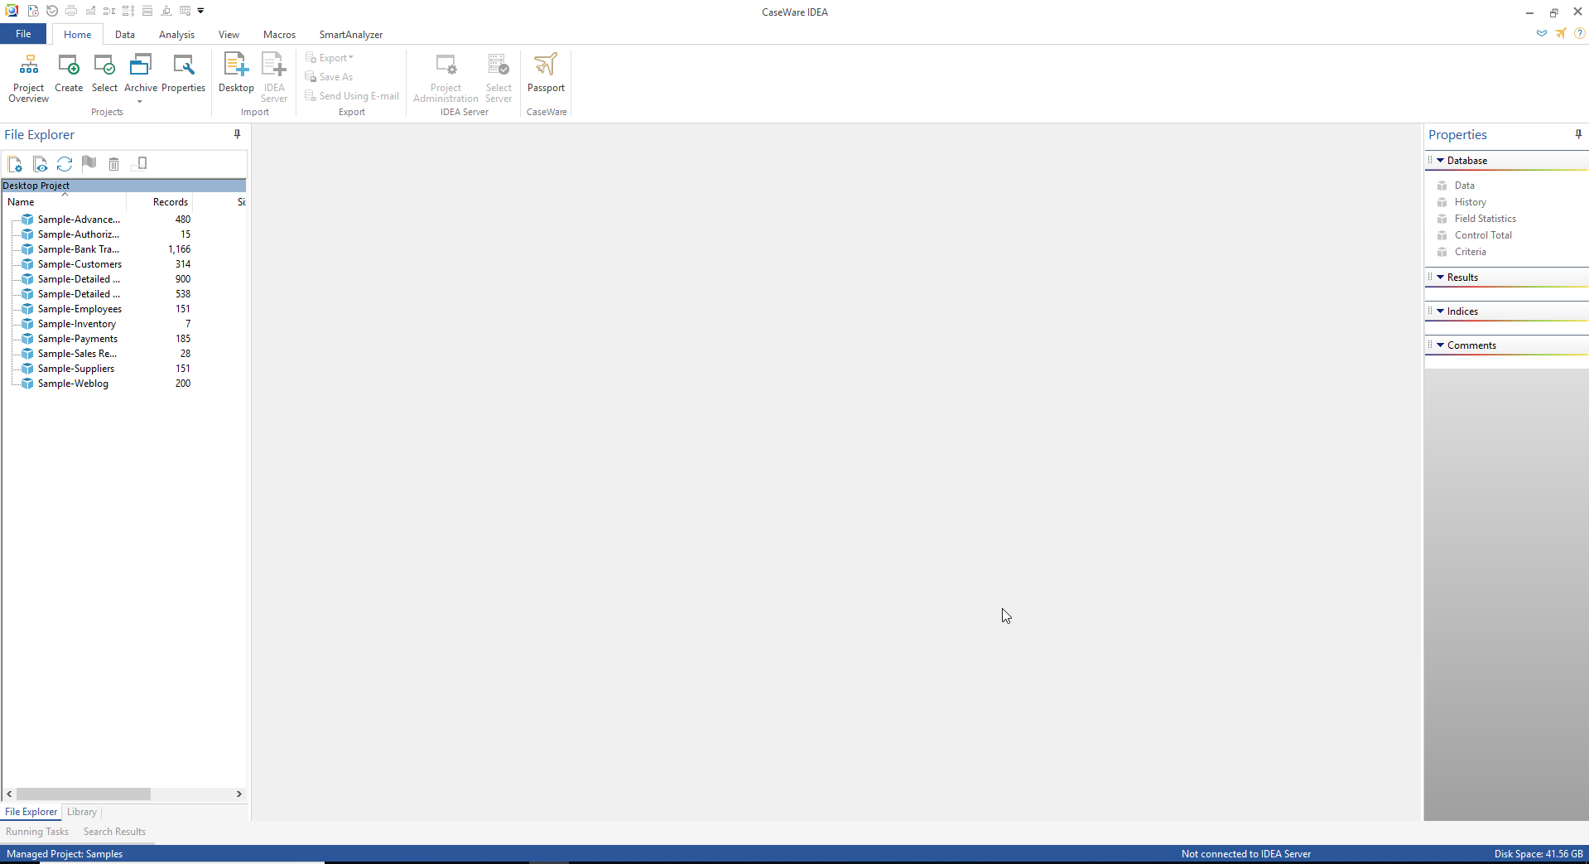Open Criteria in Properties
Screen dimensions: 1589x864
pyautogui.click(x=1470, y=252)
